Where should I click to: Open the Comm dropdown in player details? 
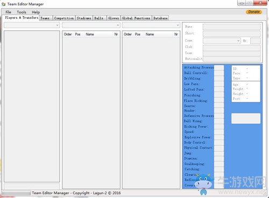pos(222,41)
